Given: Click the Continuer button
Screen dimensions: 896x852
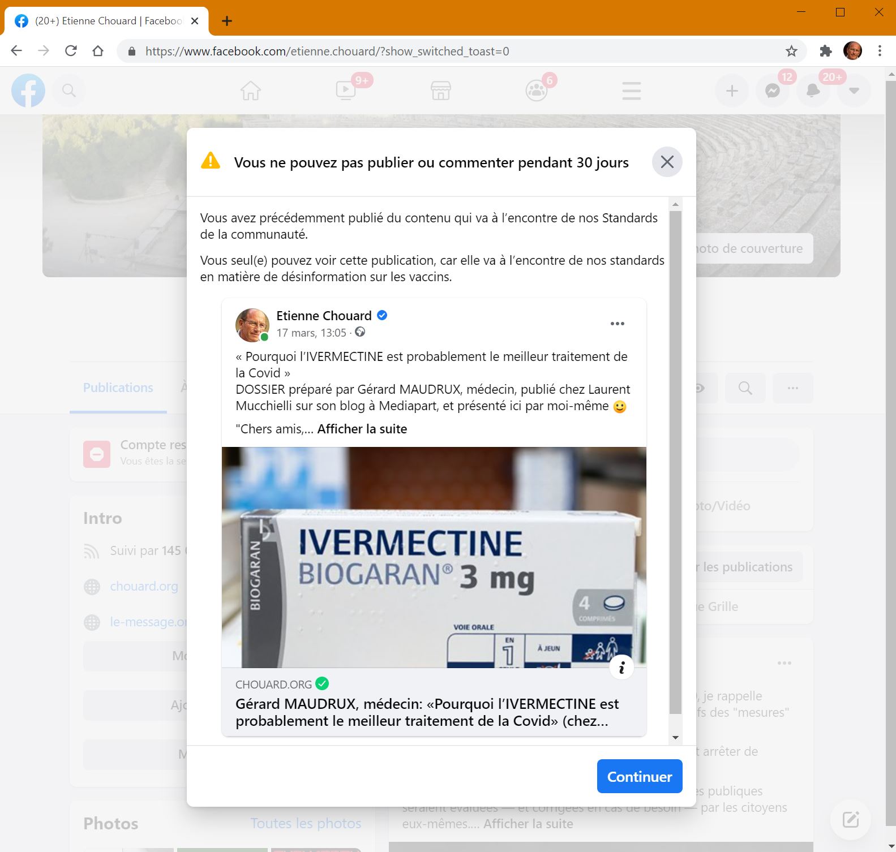Looking at the screenshot, I should (640, 776).
